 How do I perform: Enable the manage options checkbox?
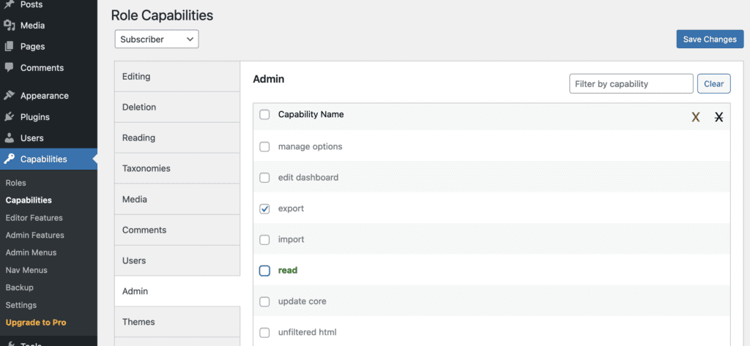point(264,147)
